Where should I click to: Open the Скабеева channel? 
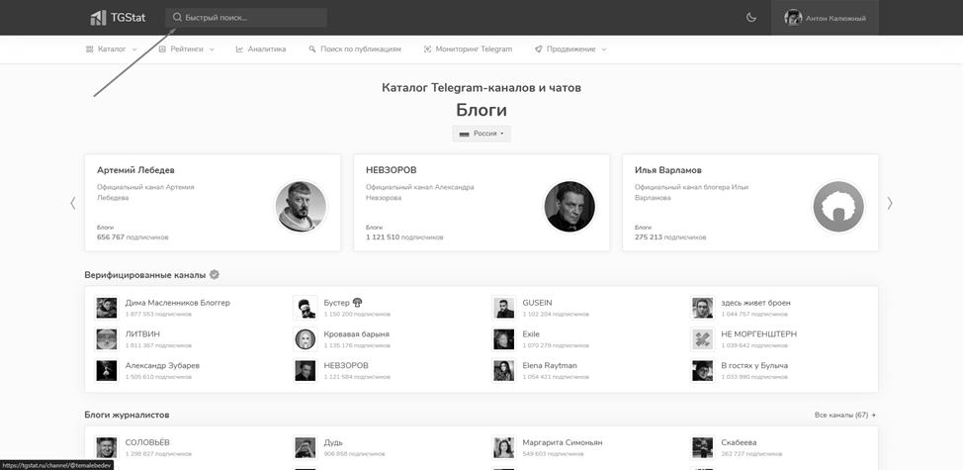tap(739, 442)
